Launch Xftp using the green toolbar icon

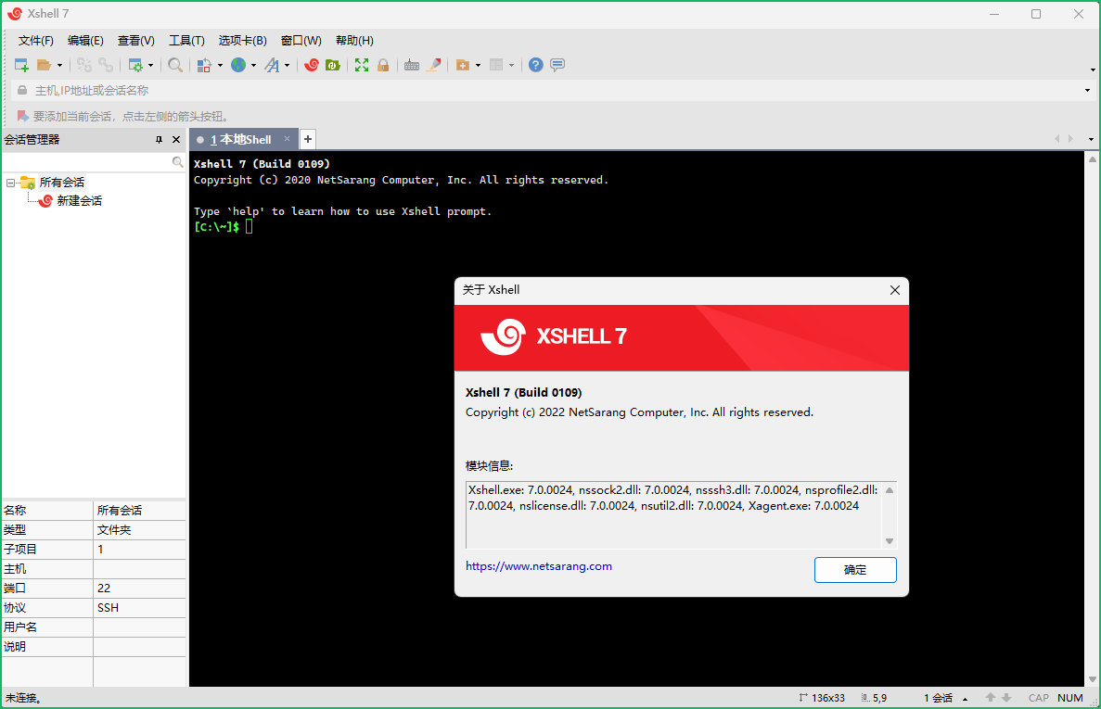point(332,65)
